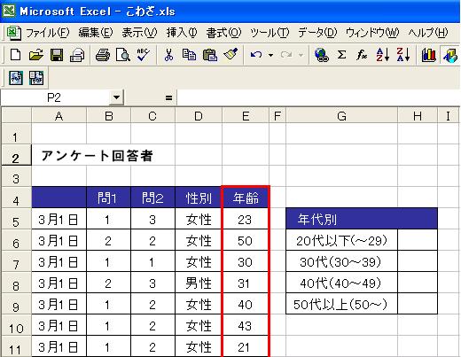Select age cell containing 43
The width and height of the screenshot is (461, 357).
pos(246,325)
